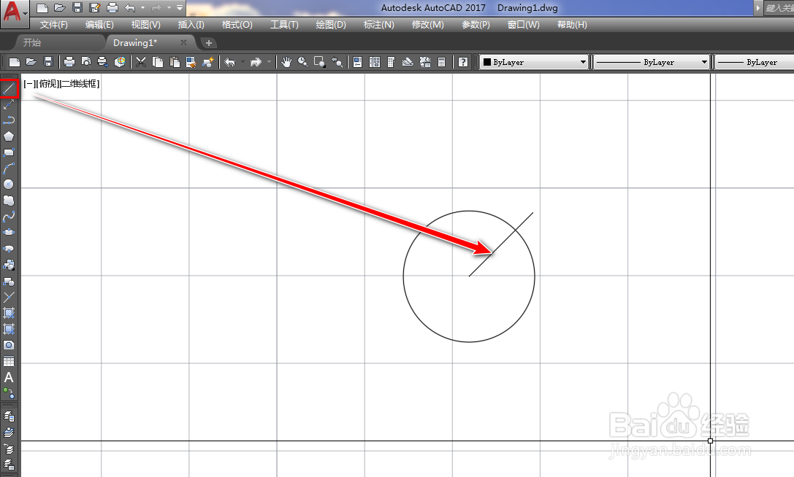Click the Help question mark icon
Screen dimensions: 794x477
[x=463, y=62]
